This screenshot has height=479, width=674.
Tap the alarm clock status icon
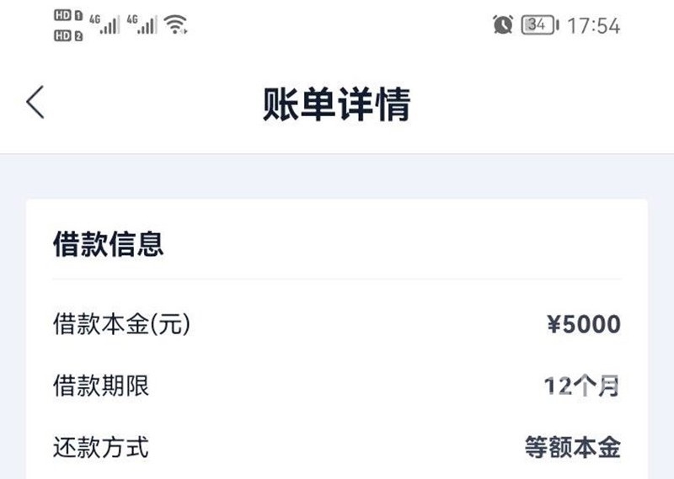(502, 24)
